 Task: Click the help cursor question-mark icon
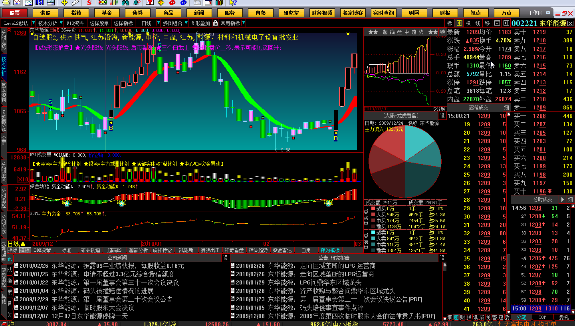pyautogui.click(x=233, y=3)
